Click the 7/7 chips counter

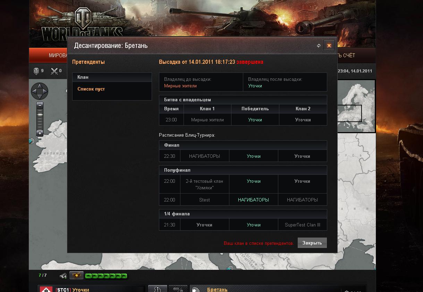click(42, 275)
